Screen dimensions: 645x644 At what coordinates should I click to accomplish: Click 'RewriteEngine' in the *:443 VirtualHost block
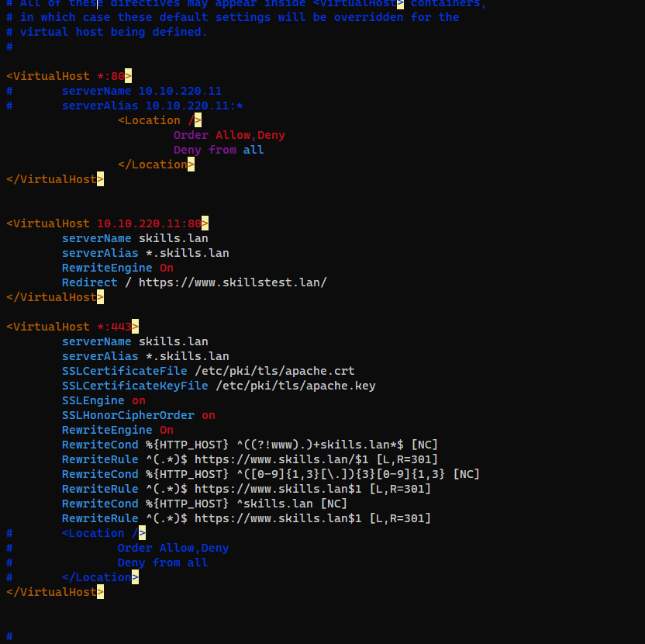click(107, 431)
